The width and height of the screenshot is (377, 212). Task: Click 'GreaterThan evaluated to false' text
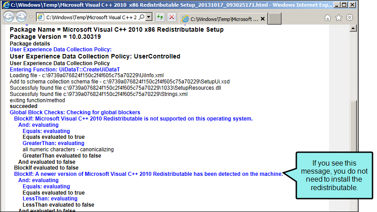[62, 156]
